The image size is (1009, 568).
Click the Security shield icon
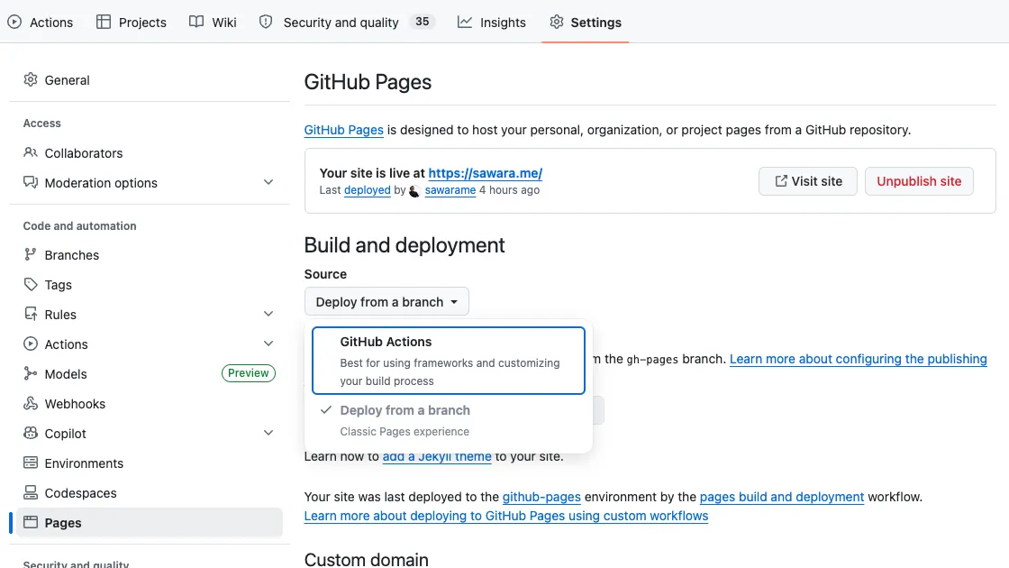(266, 22)
